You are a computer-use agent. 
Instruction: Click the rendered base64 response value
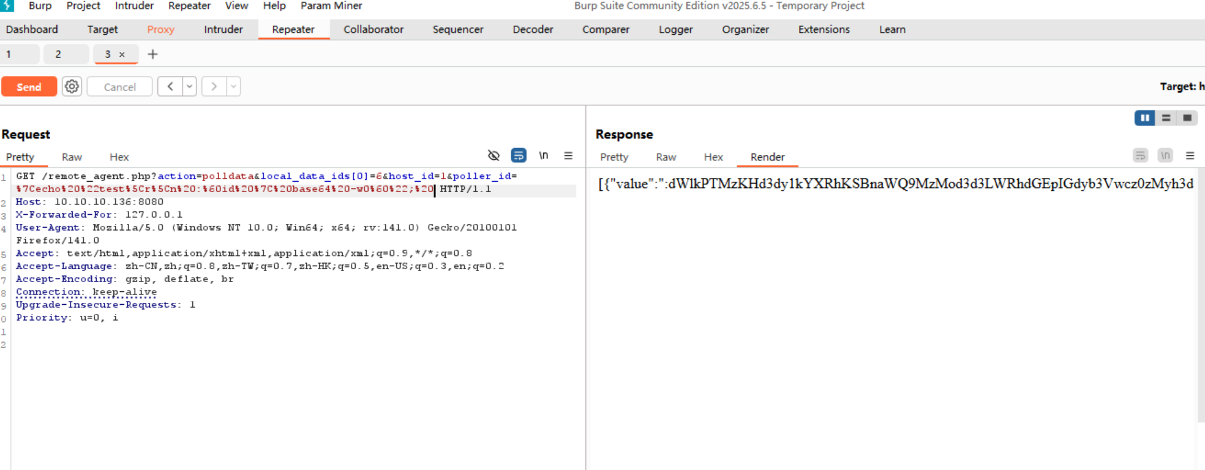click(x=896, y=184)
